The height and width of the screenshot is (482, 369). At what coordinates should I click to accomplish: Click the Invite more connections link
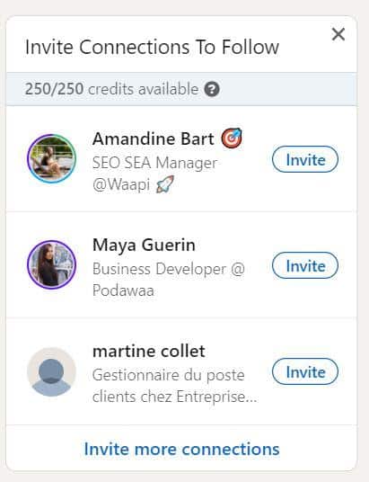click(x=181, y=449)
